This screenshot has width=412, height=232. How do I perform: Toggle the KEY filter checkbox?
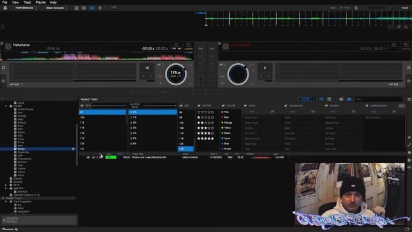tap(181, 106)
